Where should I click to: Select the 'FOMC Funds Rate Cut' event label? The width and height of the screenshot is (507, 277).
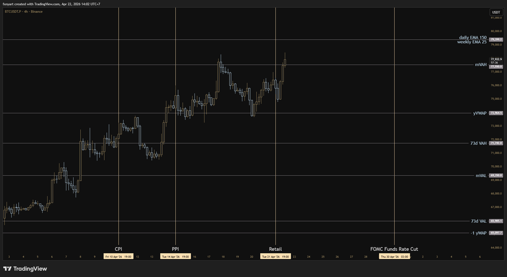394,249
